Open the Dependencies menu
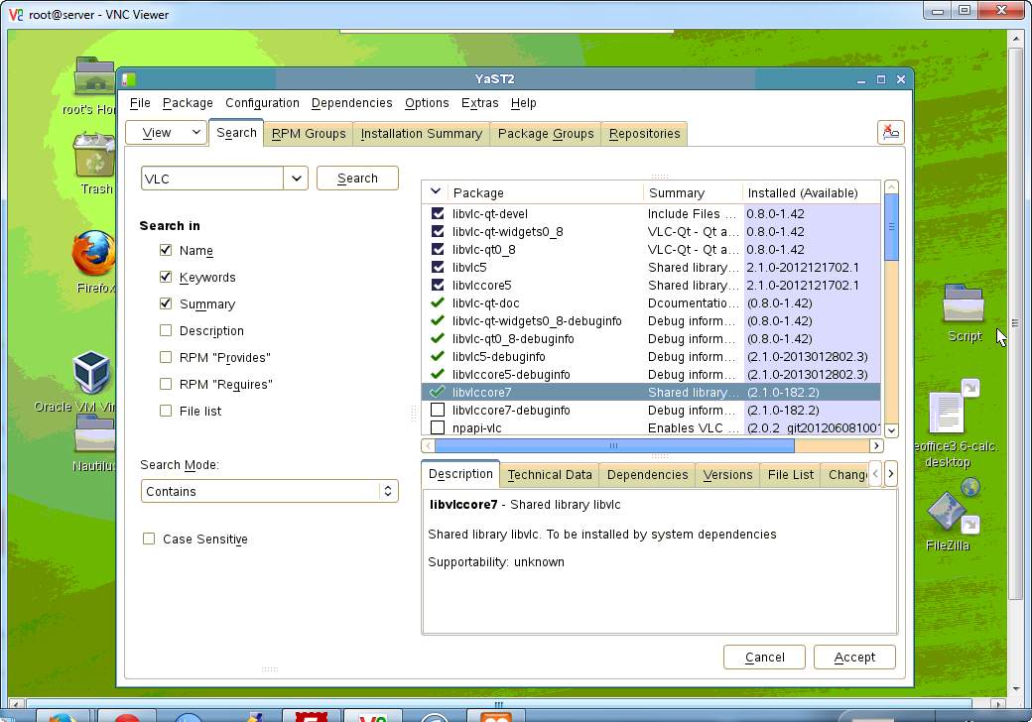Image resolution: width=1032 pixels, height=722 pixels. pos(351,102)
